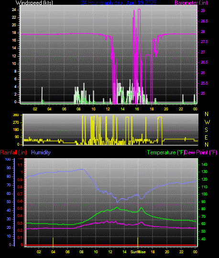Click the 270 value on wind direction axis
The height and width of the screenshot is (258, 219).
pyautogui.click(x=16, y=122)
